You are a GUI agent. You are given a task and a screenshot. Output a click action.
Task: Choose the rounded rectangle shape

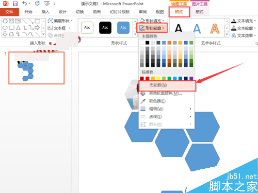click(x=11, y=28)
